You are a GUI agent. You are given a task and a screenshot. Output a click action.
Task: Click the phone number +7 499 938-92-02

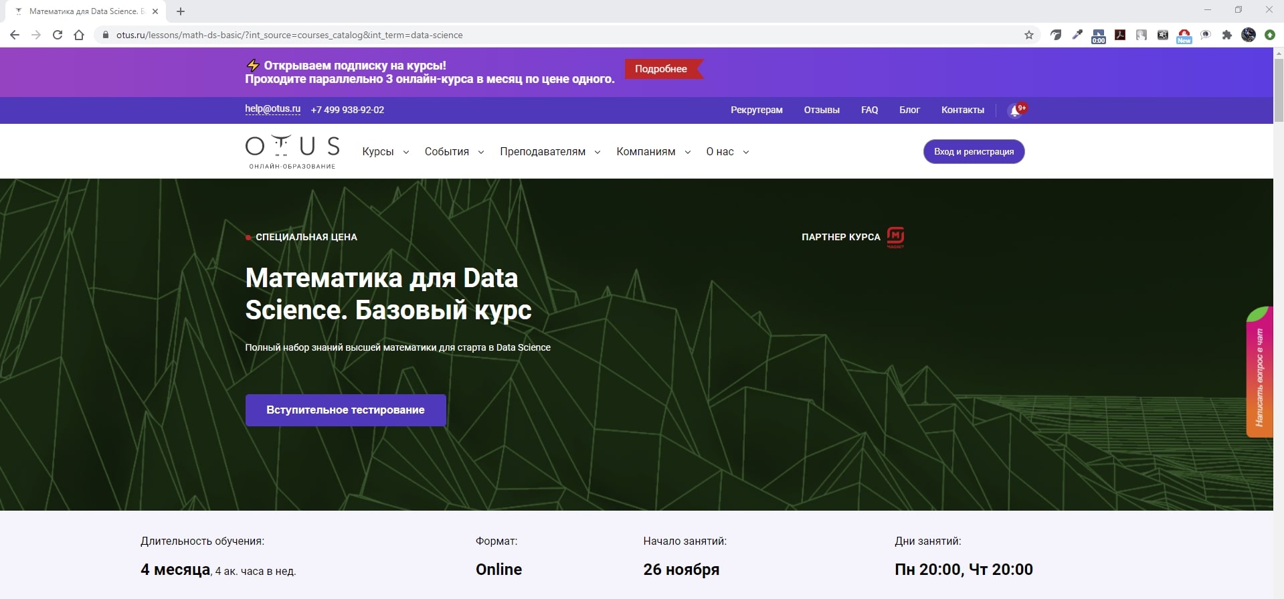point(347,110)
